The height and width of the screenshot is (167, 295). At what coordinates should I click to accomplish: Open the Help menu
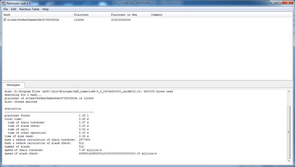click(x=45, y=9)
